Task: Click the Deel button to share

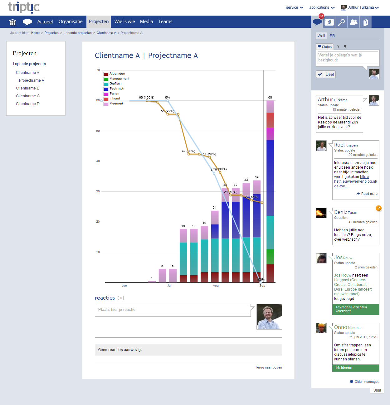Action: [329, 74]
